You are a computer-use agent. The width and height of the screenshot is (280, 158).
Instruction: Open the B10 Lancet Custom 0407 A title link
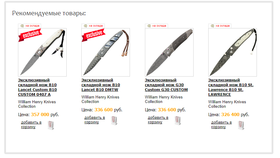[x=38, y=87]
